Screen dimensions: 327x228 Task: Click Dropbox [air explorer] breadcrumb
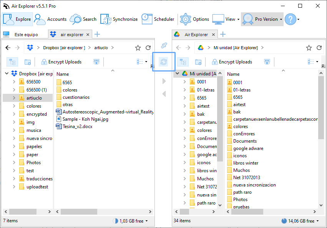click(x=64, y=48)
